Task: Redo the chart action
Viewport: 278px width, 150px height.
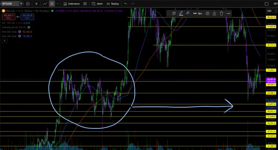Action: click(x=132, y=4)
